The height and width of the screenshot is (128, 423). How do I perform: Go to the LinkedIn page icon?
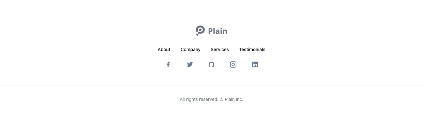point(255,64)
